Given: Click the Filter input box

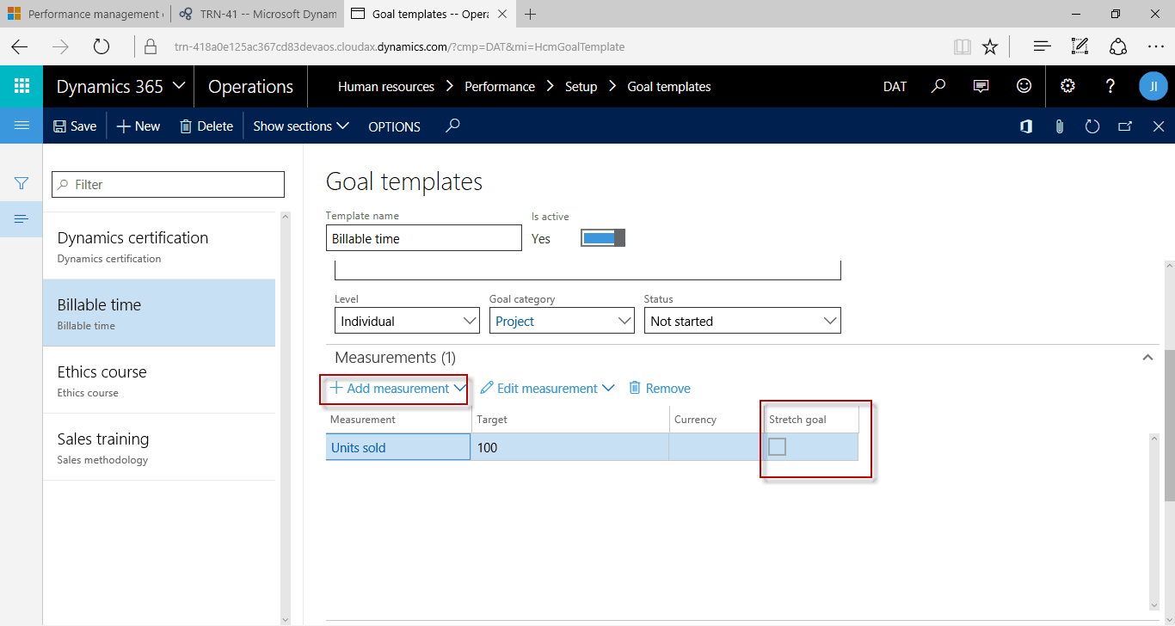Looking at the screenshot, I should (168, 184).
